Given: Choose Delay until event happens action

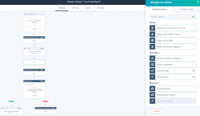Looking at the screenshot, I should pyautogui.click(x=173, y=47).
